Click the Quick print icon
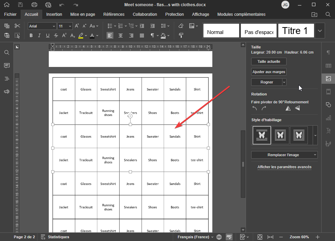 48,5
